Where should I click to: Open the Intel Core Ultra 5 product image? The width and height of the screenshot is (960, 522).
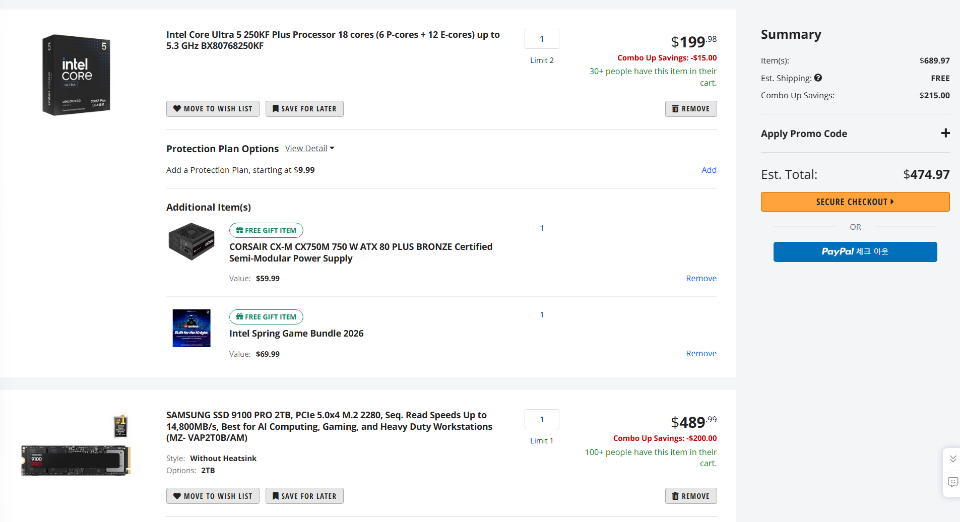coord(77,75)
